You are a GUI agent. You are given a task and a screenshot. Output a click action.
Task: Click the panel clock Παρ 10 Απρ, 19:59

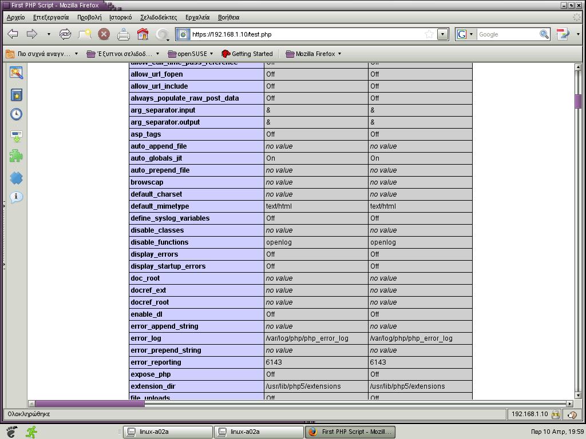[557, 432]
